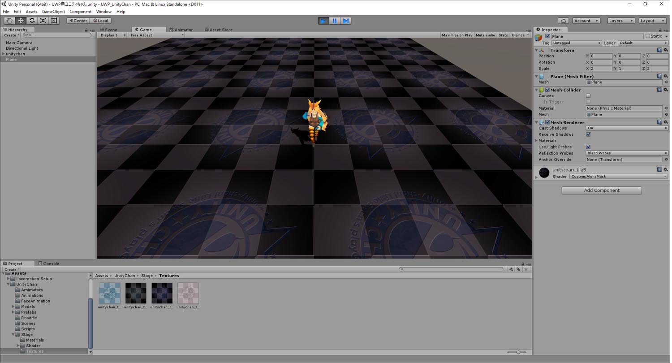Open the Shader dropdown
The image size is (672, 363).
(x=618, y=177)
